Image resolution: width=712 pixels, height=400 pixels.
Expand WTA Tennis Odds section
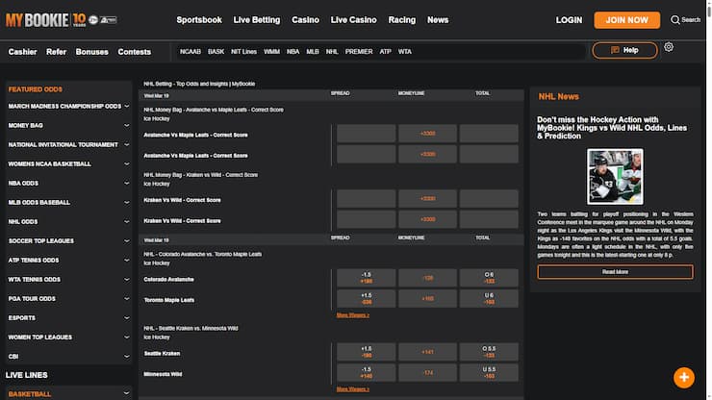coord(68,280)
